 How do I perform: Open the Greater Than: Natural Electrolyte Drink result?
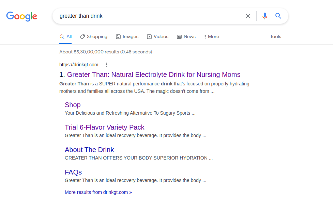point(154,74)
